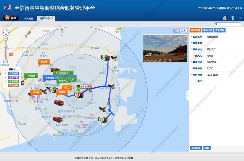244x161 pixels.
Task: Toggle the checkbox beside 三级布控
Action: pos(6,81)
